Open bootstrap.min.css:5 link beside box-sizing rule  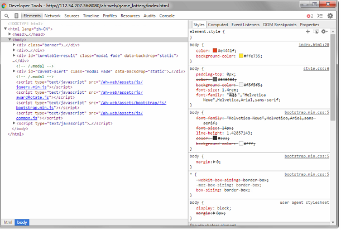click(307, 175)
